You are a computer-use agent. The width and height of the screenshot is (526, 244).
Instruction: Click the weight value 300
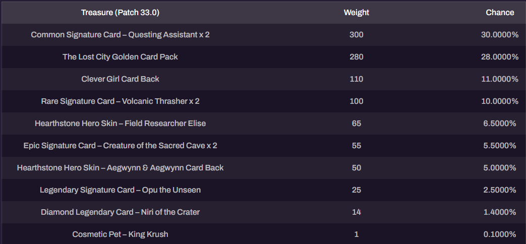pos(356,35)
